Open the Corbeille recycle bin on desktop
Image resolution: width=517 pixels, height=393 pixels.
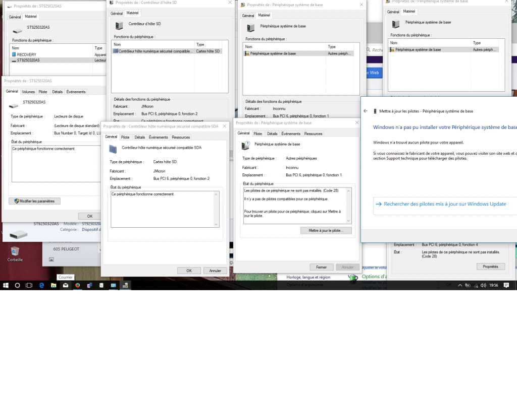click(15, 254)
